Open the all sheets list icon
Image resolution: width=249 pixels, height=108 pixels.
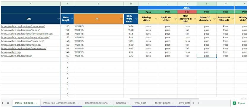pos(8,103)
